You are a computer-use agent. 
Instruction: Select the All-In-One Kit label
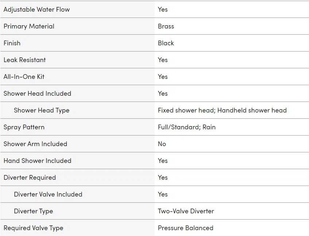click(x=24, y=77)
